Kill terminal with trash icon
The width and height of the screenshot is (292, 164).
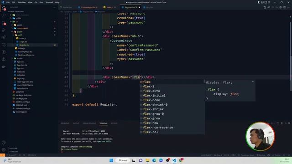[x=282, y=123]
